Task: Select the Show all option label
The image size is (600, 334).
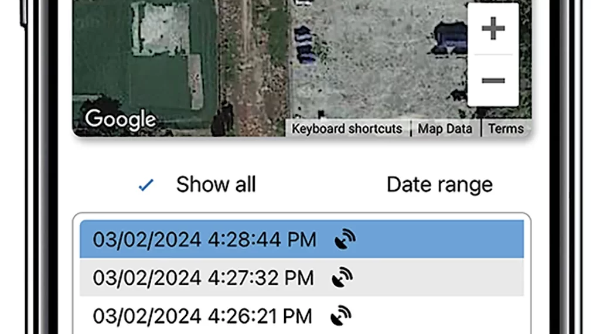Action: (216, 185)
